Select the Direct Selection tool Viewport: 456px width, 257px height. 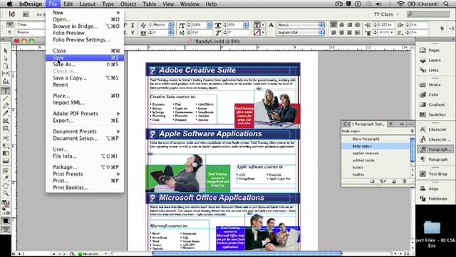coord(6,59)
